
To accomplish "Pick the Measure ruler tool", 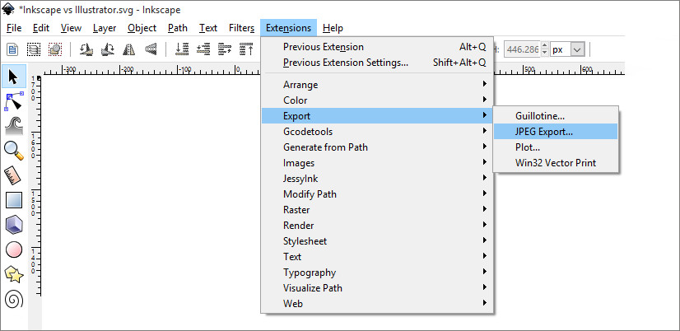I will [13, 175].
